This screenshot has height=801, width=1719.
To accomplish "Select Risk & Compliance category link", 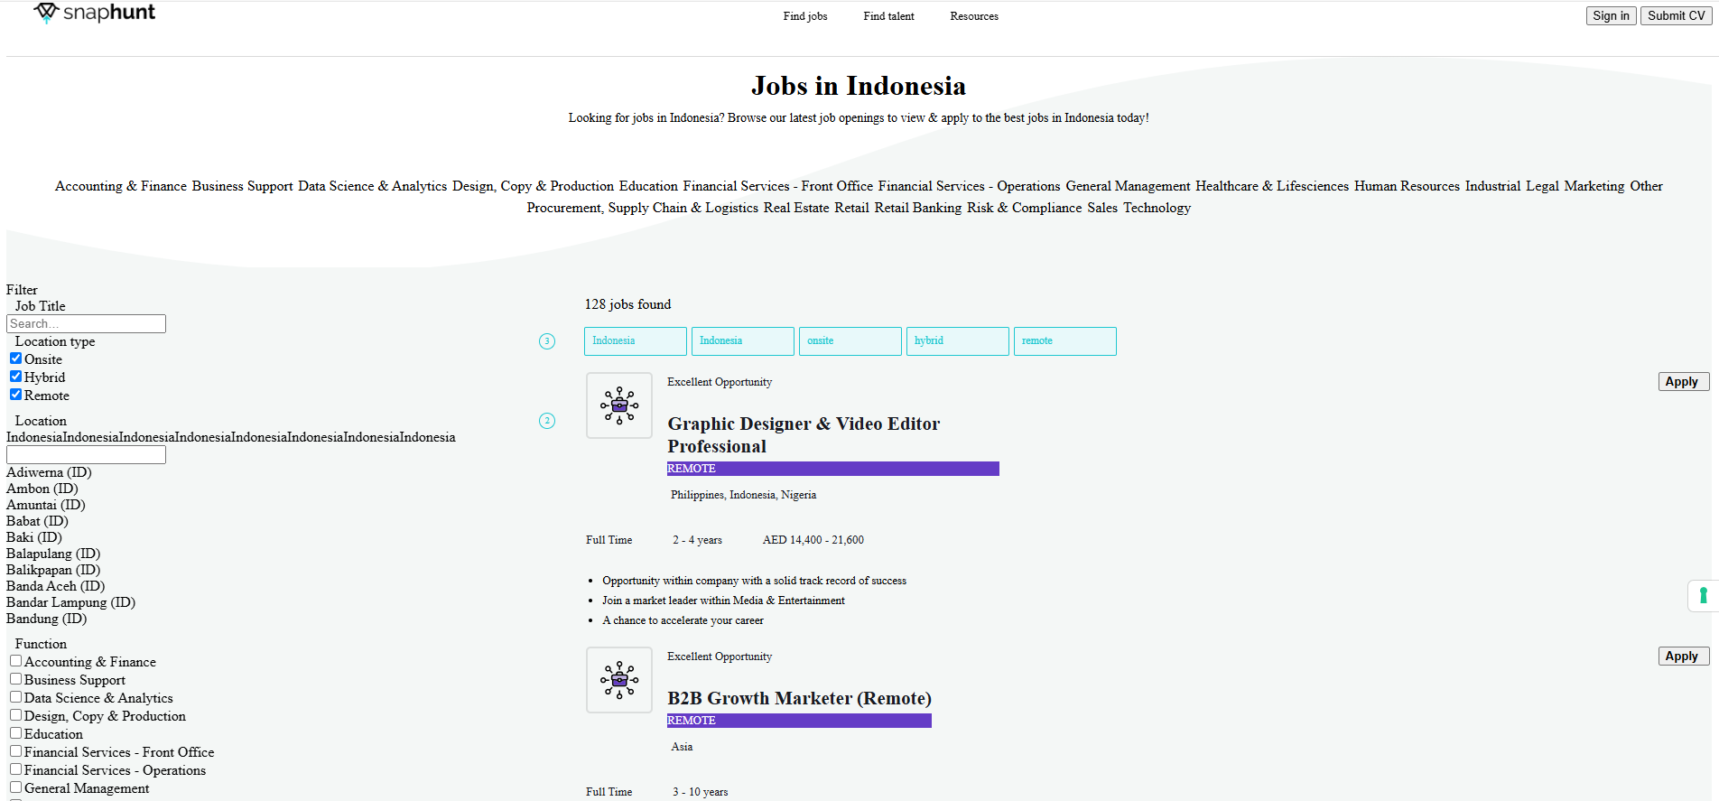I will click(x=1024, y=208).
